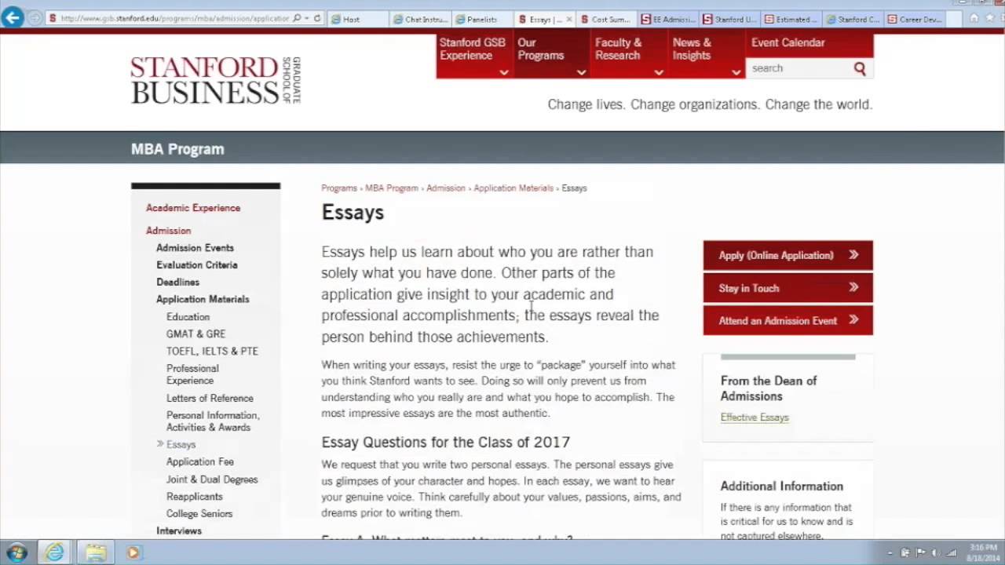Click the Stay in Touch button
The image size is (1005, 565).
pos(788,288)
